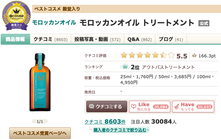Screen dimensions: 221x140
Task: Click the heart icon on Like button
Action: 133,107
